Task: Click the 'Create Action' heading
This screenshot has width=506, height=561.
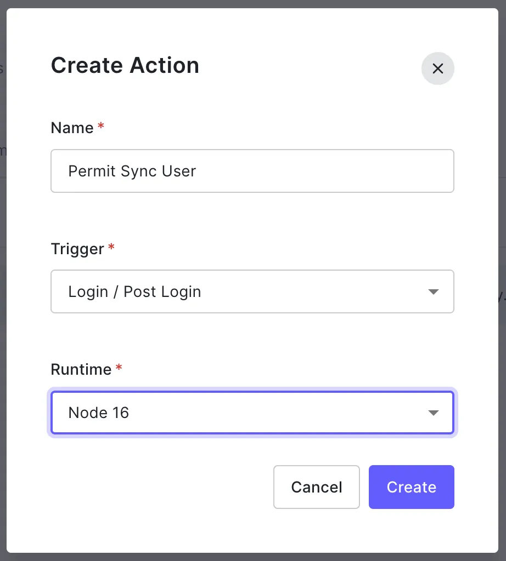Action: (x=125, y=65)
